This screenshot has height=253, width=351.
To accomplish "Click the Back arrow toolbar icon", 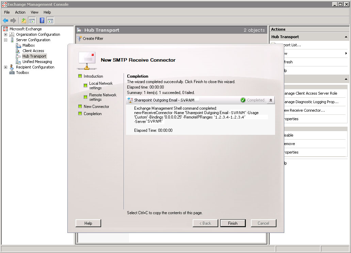I will 5,20.
